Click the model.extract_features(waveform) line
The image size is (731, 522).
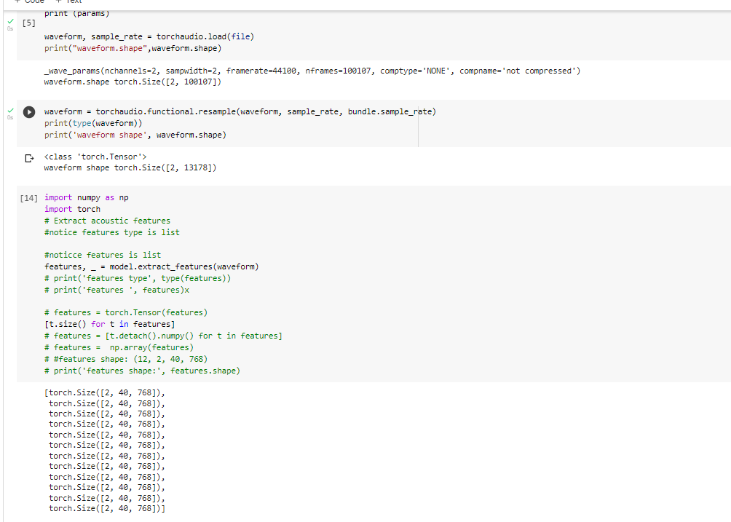[151, 266]
